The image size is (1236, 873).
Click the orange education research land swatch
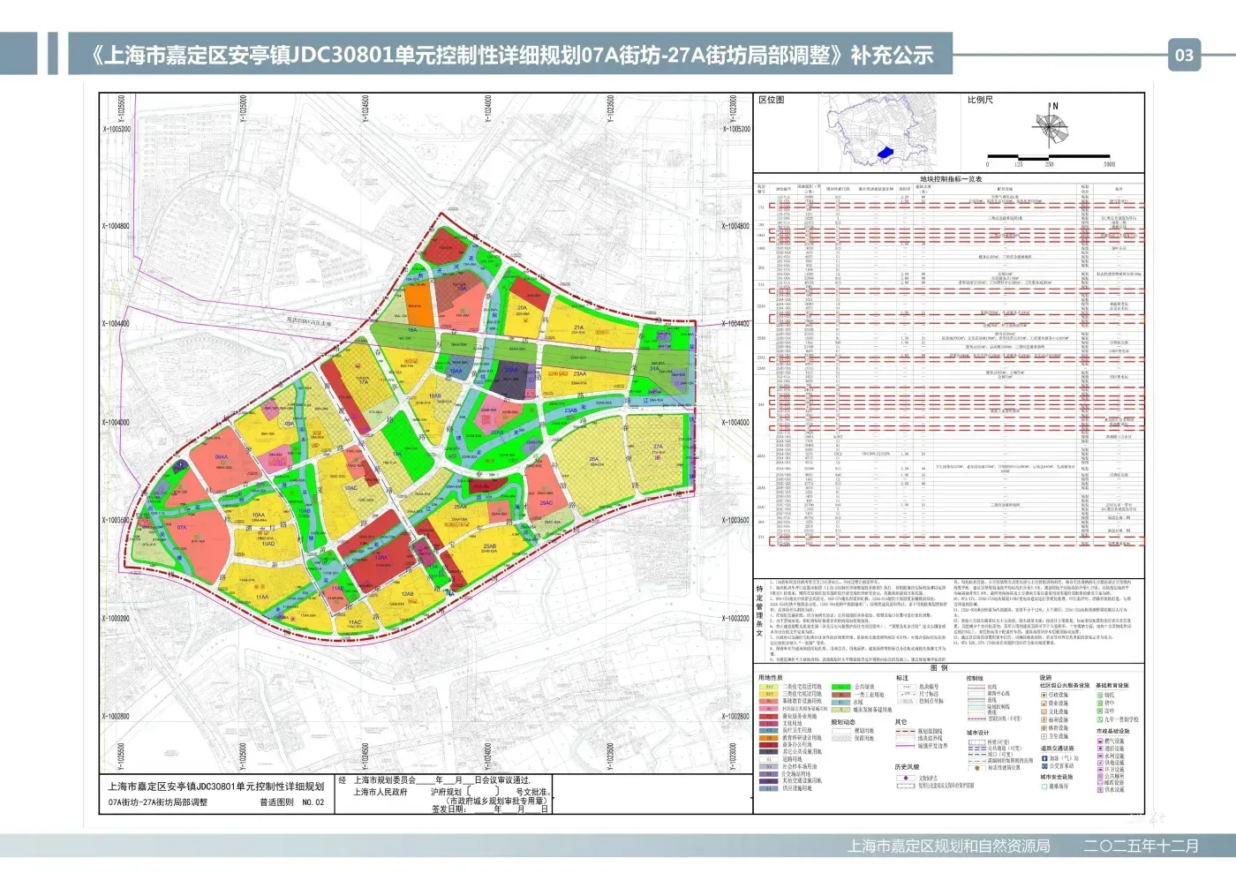click(768, 738)
